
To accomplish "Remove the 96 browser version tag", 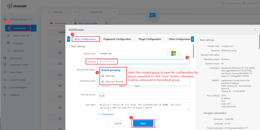I will pos(104,96).
